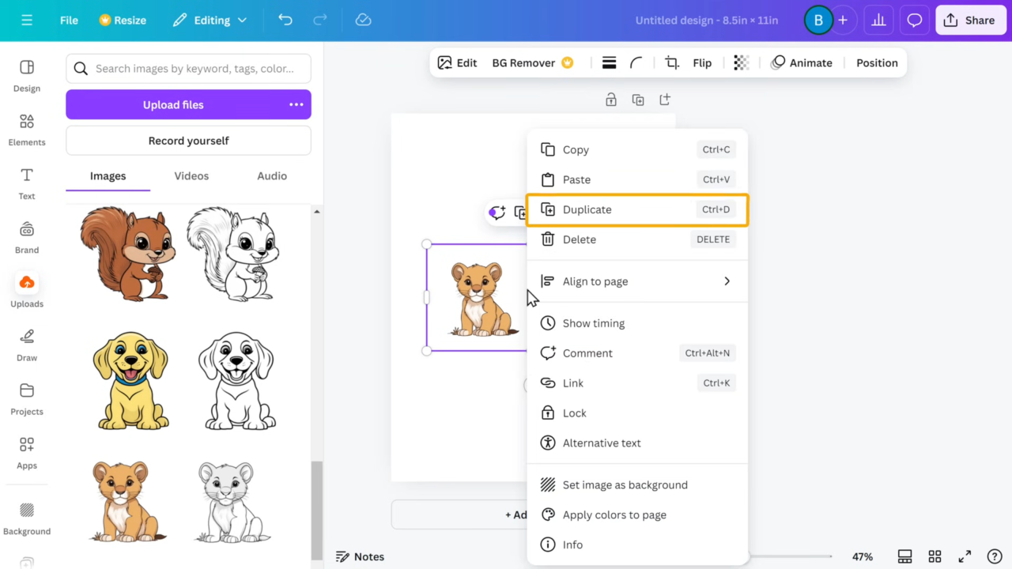1012x569 pixels.
Task: Click the Edit image button
Action: coord(457,63)
